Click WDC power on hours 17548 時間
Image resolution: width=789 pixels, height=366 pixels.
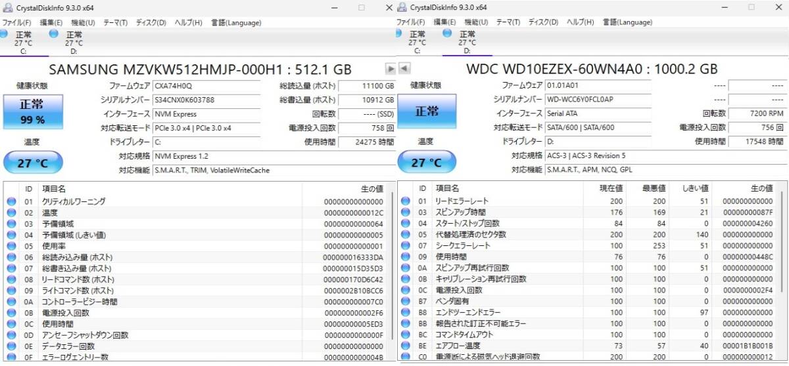(x=757, y=142)
